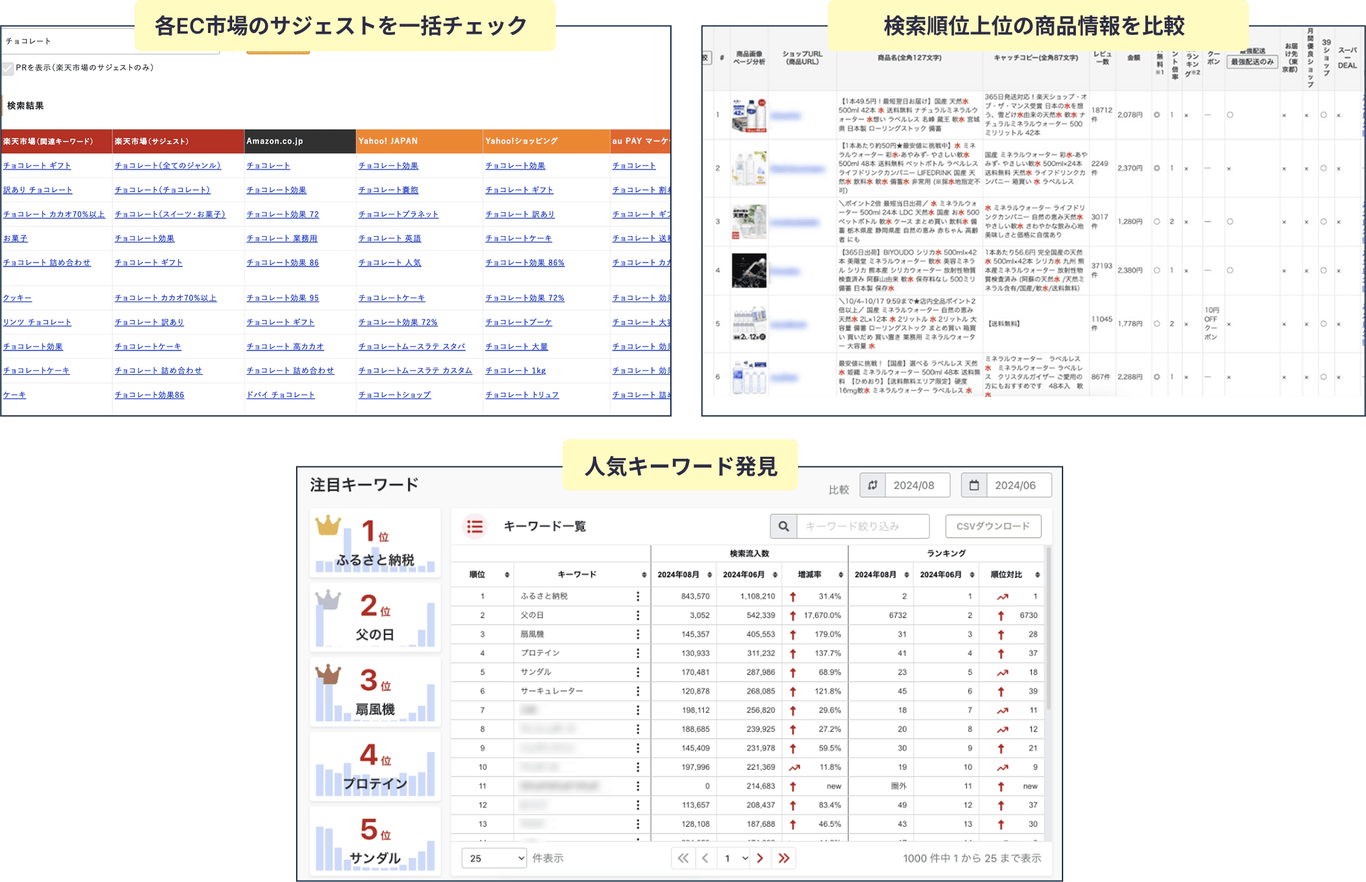Open the チョコレート ギフト link under 楽天市場関連キーワード
Screen dimensions: 1366x882
click(x=37, y=166)
